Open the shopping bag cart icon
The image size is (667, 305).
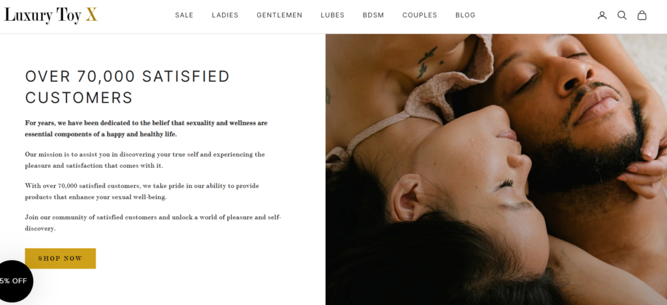(x=642, y=16)
